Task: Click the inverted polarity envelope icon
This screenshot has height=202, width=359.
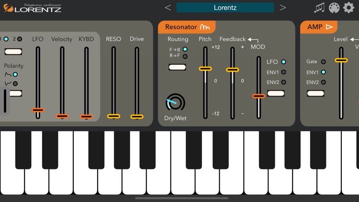Action: coord(8,83)
